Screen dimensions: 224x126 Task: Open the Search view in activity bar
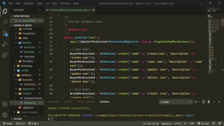(5, 22)
